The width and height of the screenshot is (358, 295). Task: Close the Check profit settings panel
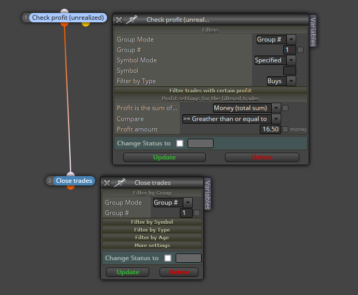(119, 20)
